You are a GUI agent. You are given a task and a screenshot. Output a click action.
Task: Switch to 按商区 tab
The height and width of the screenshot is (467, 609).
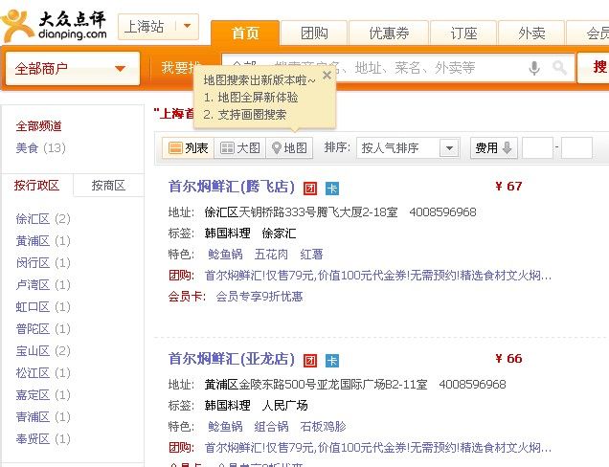pos(108,185)
